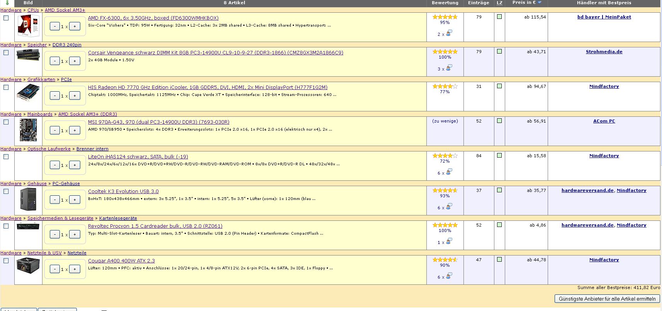Viewport: 662px width, 311px height.
Task: Increase quantity of Cooltek K3 Evolution case
Action: [x=75, y=200]
